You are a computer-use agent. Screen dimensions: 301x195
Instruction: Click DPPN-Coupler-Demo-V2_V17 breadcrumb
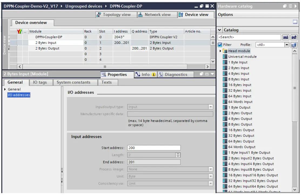(x=31, y=6)
